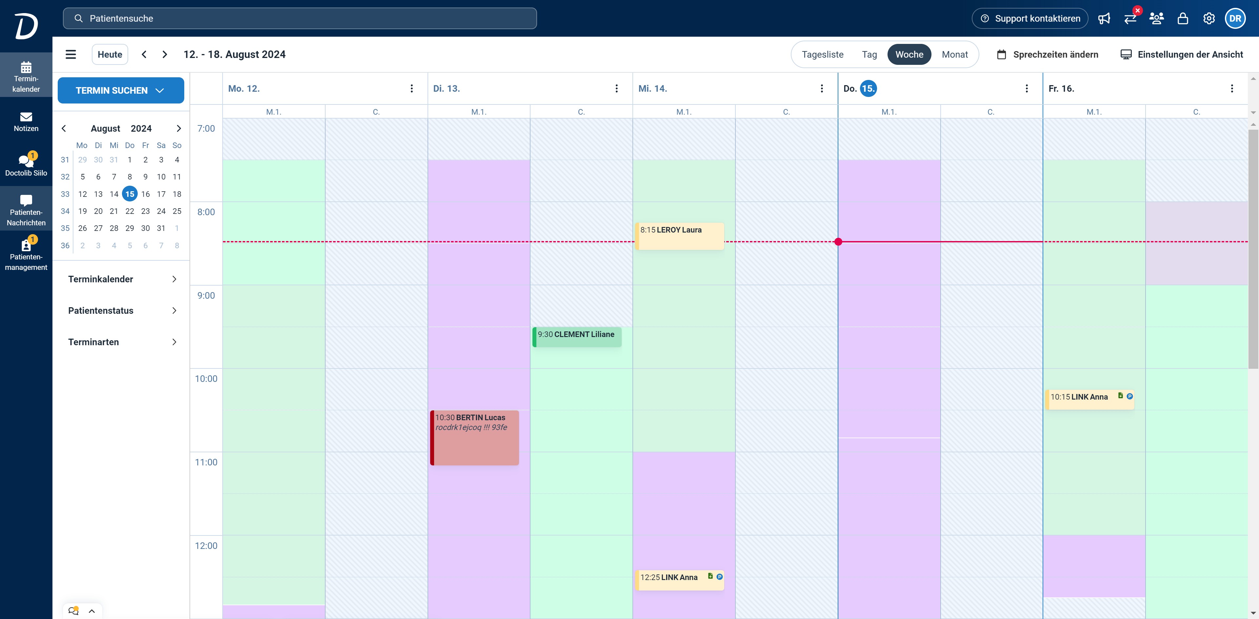Screen dimensions: 1259x619
Task: Click the Patientensuche search field
Action: [x=300, y=19]
